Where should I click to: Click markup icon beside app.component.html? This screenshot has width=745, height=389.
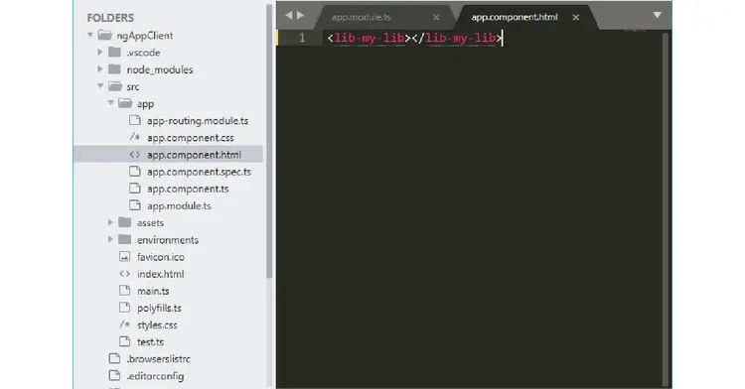[x=135, y=154]
